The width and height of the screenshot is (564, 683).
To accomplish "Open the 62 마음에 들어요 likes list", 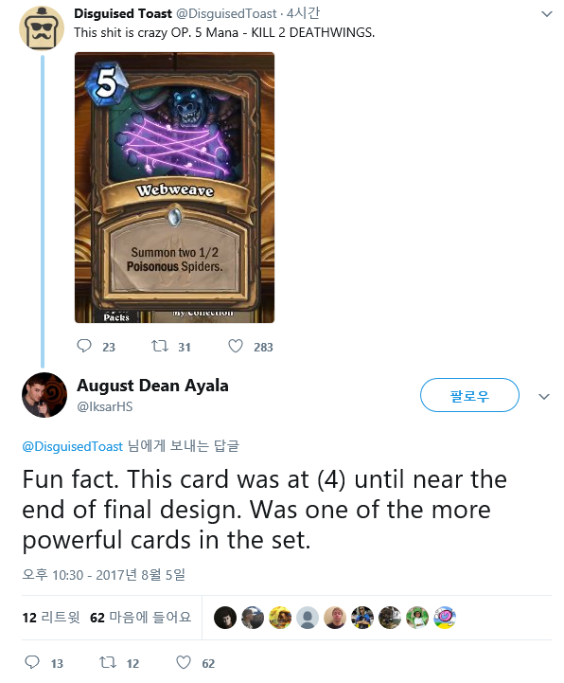I will [141, 618].
